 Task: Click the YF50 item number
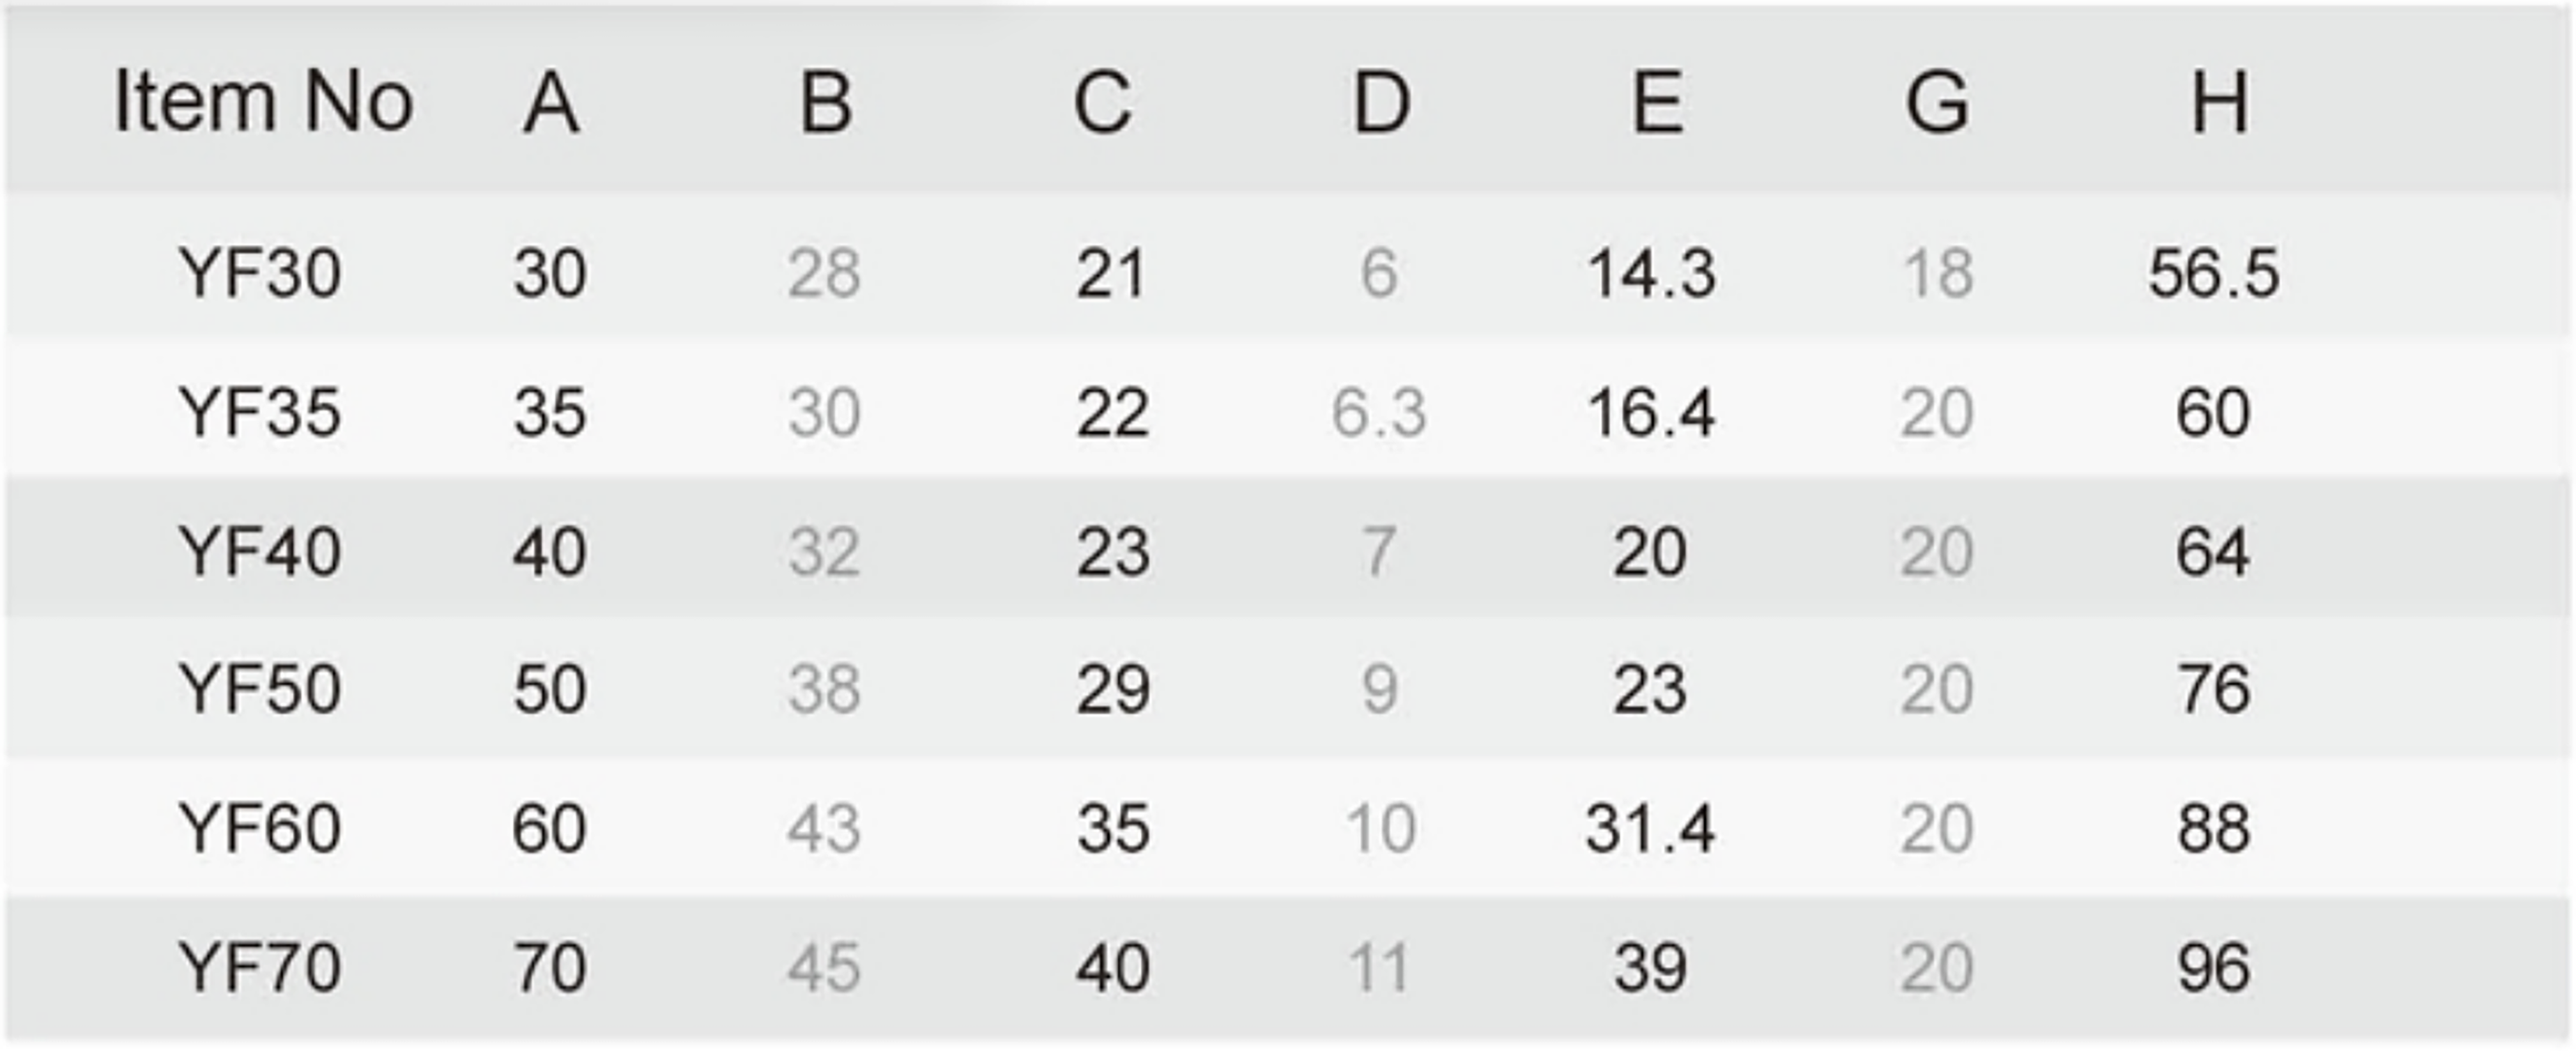pyautogui.click(x=260, y=688)
